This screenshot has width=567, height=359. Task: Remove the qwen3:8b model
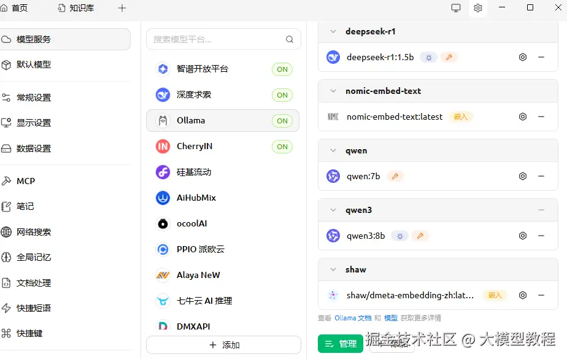click(x=541, y=236)
